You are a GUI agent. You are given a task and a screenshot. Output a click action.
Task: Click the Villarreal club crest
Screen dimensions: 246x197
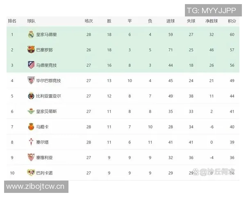click(x=31, y=96)
